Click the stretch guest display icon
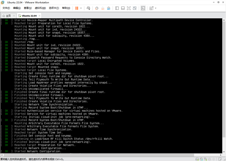This screenshot has width=226, height=161. pos(151,8)
